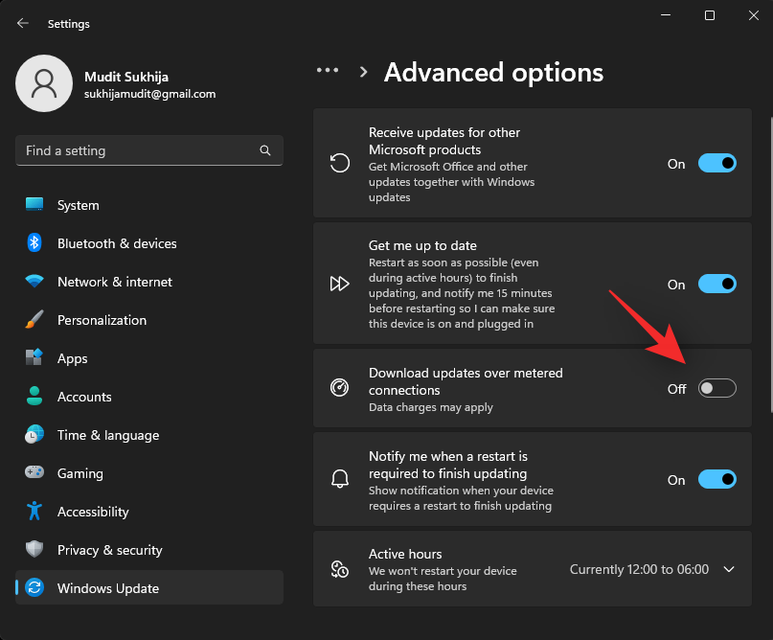Viewport: 773px width, 640px height.
Task: Expand the Active hours section
Action: tap(729, 568)
